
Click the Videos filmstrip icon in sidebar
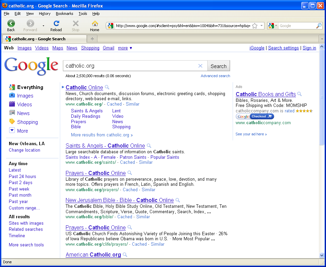point(12,104)
